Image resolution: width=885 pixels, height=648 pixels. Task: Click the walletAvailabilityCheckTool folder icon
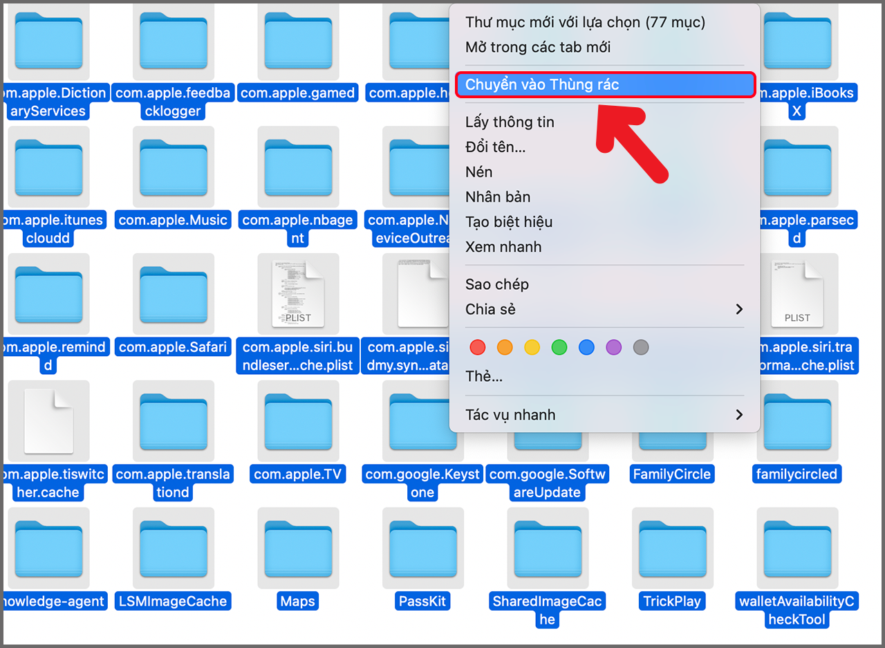(797, 548)
